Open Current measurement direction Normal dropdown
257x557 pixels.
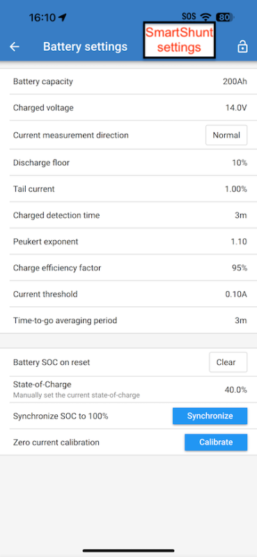[226, 135]
